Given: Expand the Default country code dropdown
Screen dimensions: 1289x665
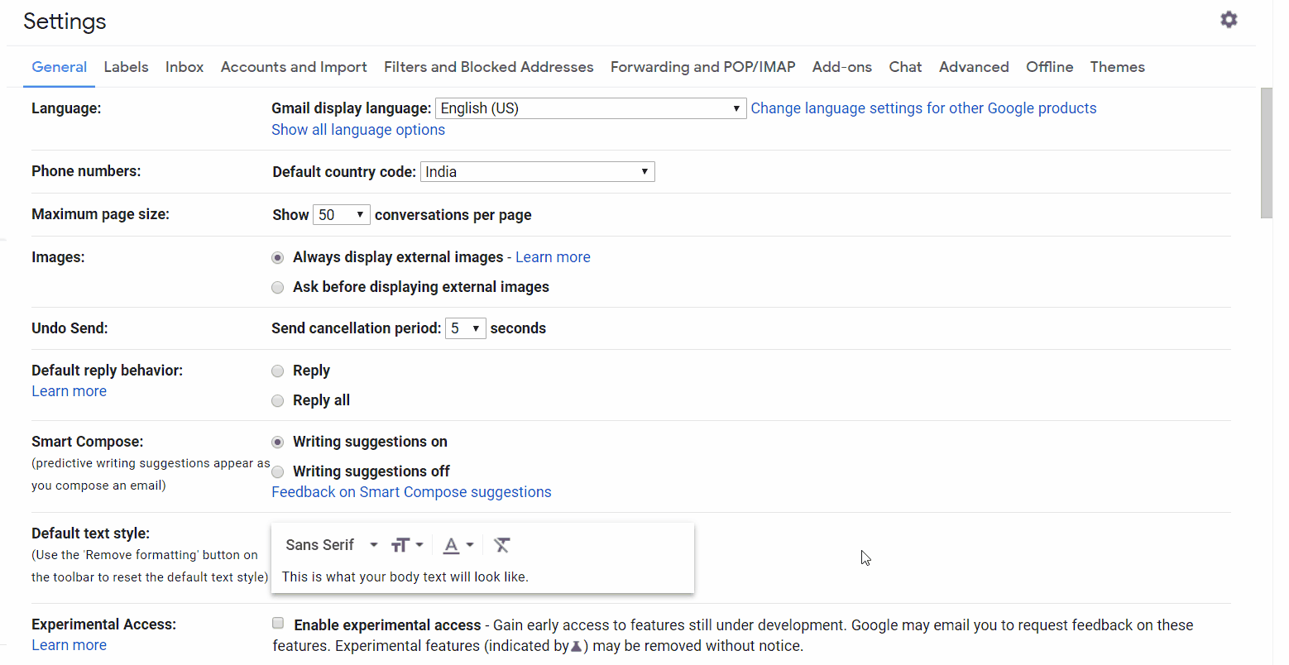Looking at the screenshot, I should click(x=537, y=172).
